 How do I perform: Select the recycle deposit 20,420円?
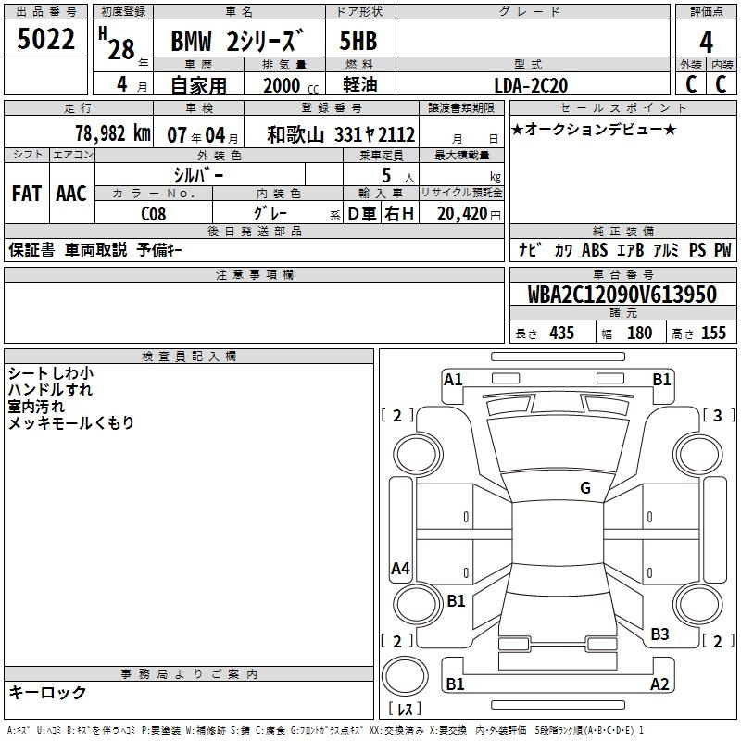coord(469,214)
